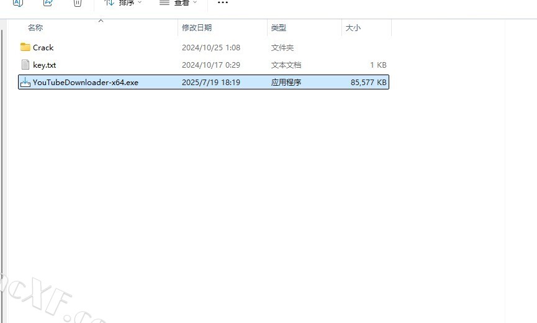Image resolution: width=537 pixels, height=323 pixels.
Task: Click the share toolbar icon
Action: pos(48,2)
